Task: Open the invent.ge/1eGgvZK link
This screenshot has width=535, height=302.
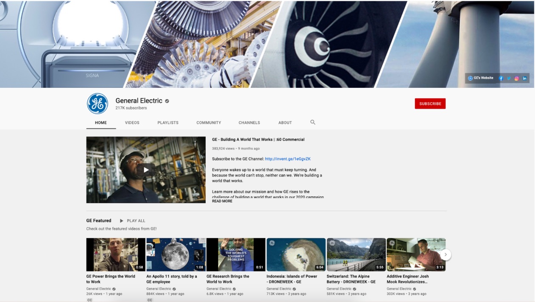Action: (288, 159)
